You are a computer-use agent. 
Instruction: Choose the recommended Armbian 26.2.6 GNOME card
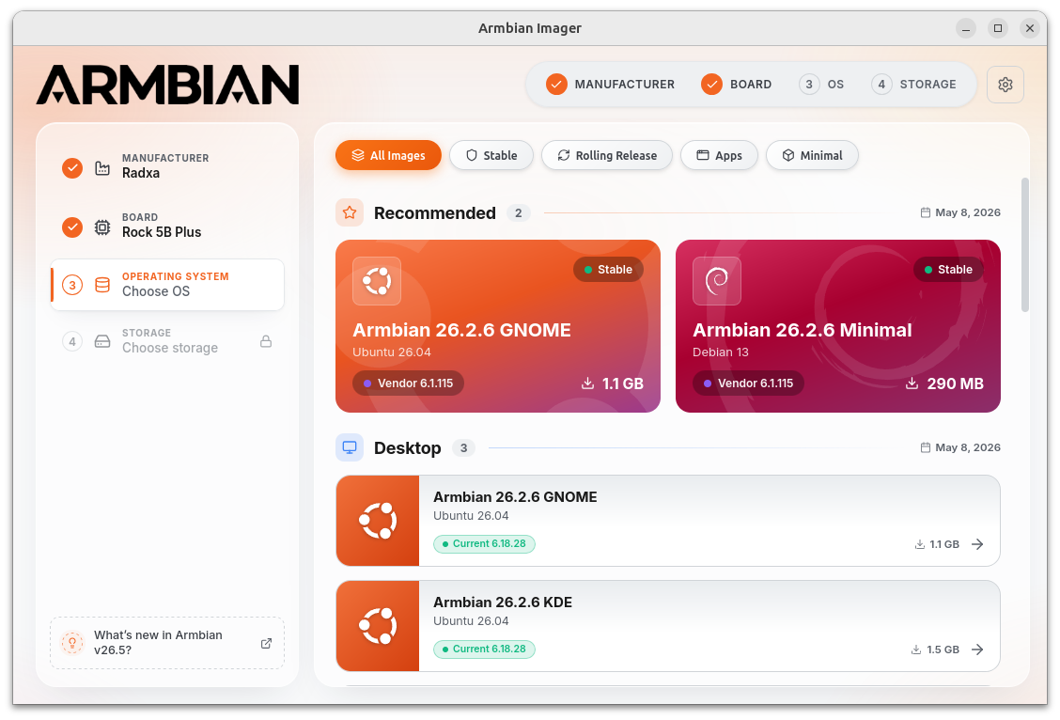pos(497,326)
